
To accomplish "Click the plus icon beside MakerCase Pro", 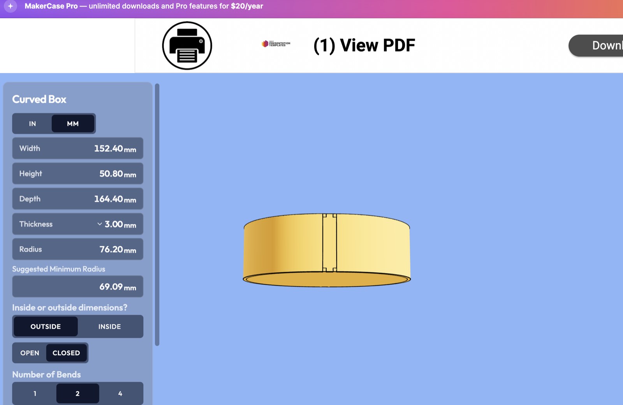I will (x=11, y=6).
